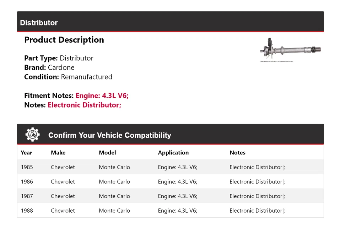Select the Application column header
Viewport: 341px width, 229px height.
173,153
